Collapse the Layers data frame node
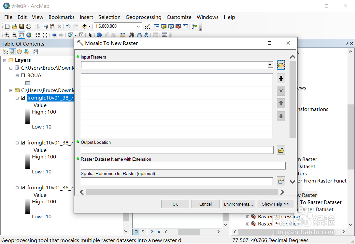 coord(5,61)
